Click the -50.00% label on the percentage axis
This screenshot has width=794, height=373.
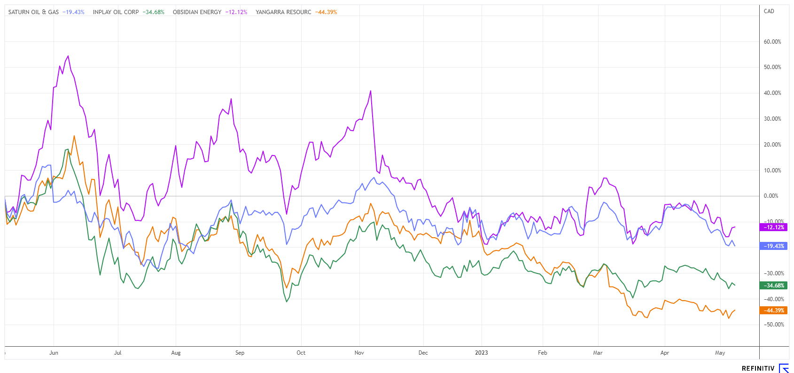coord(773,325)
